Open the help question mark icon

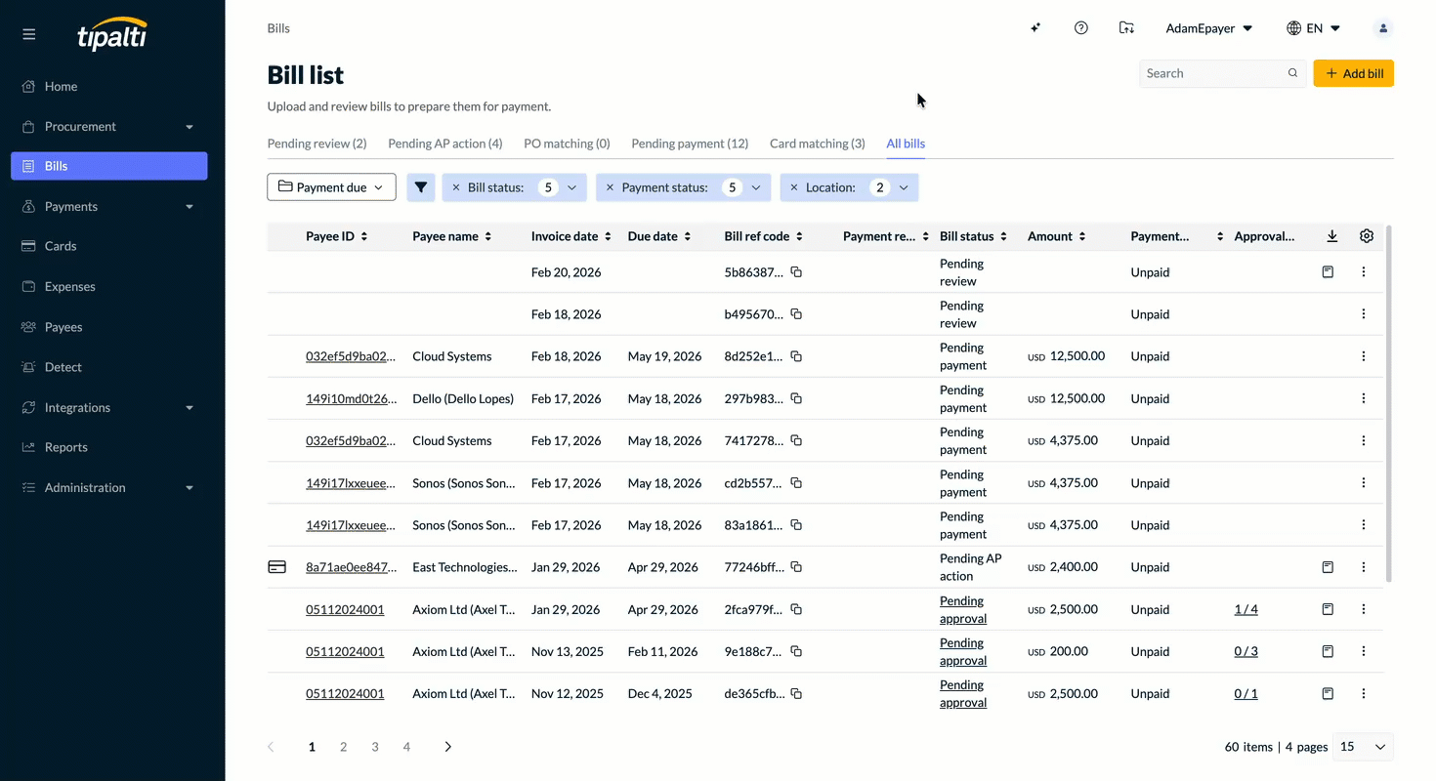pyautogui.click(x=1080, y=28)
